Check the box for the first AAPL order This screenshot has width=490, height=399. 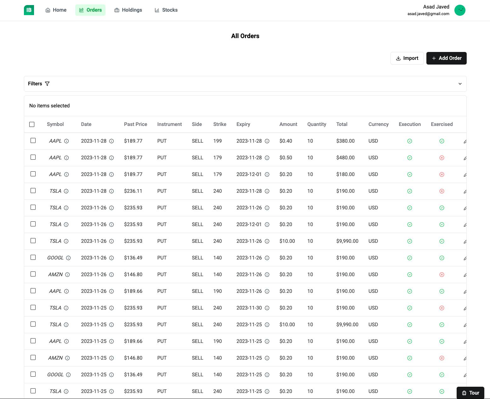coord(33,140)
